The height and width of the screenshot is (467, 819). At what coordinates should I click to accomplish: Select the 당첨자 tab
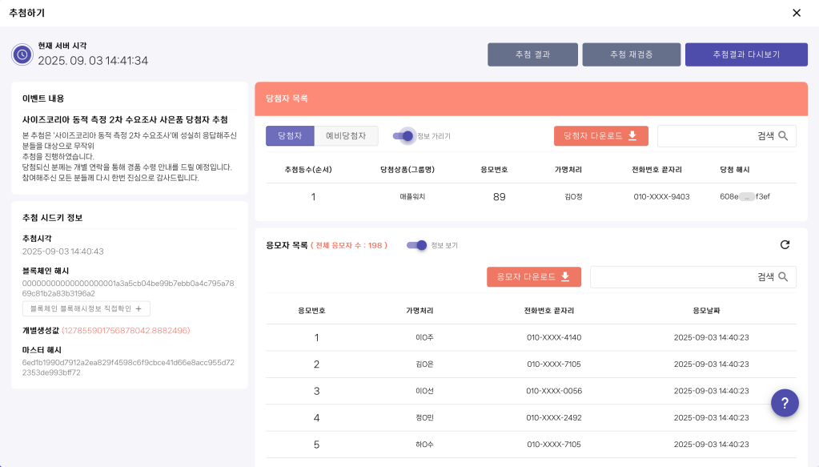(x=290, y=136)
